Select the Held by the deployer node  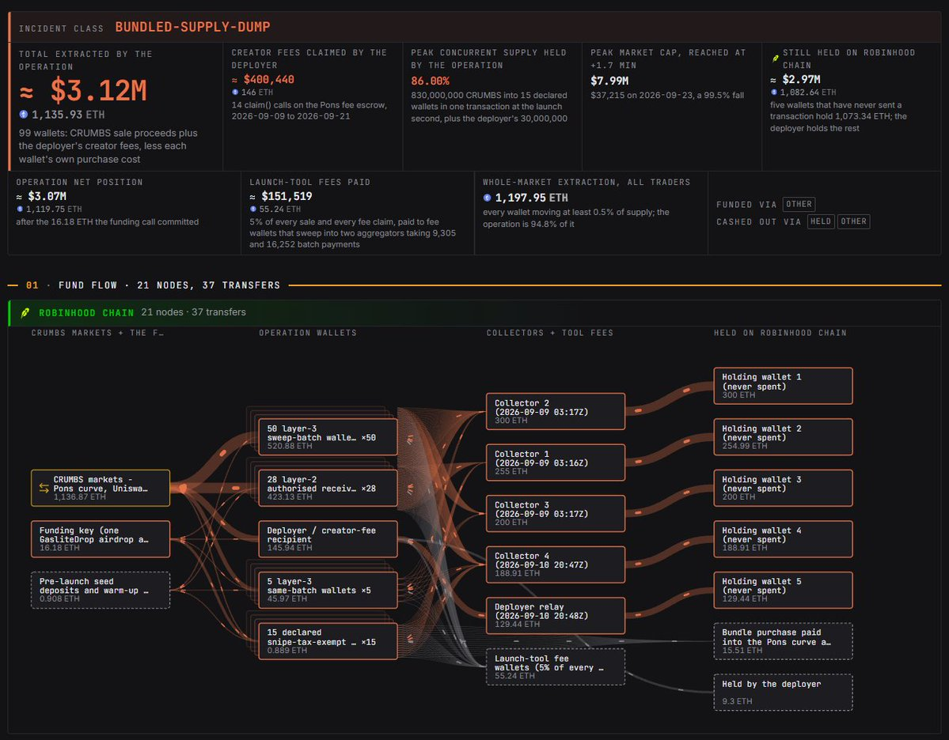pyautogui.click(x=783, y=693)
